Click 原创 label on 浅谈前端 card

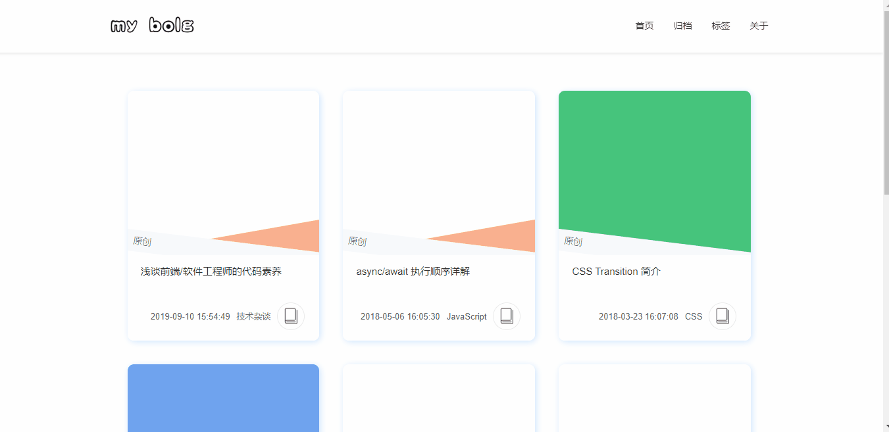[141, 241]
